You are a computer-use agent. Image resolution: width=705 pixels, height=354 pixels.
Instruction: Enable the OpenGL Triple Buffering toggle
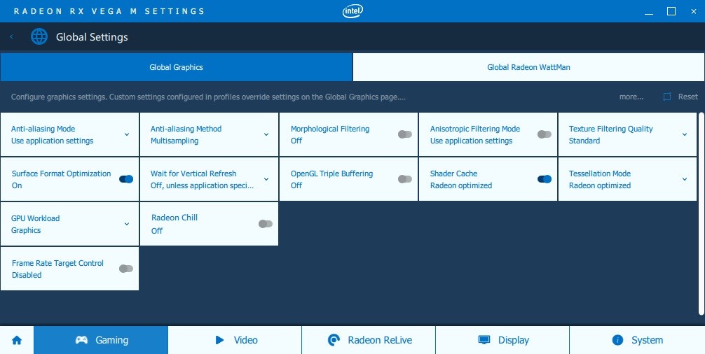point(404,179)
